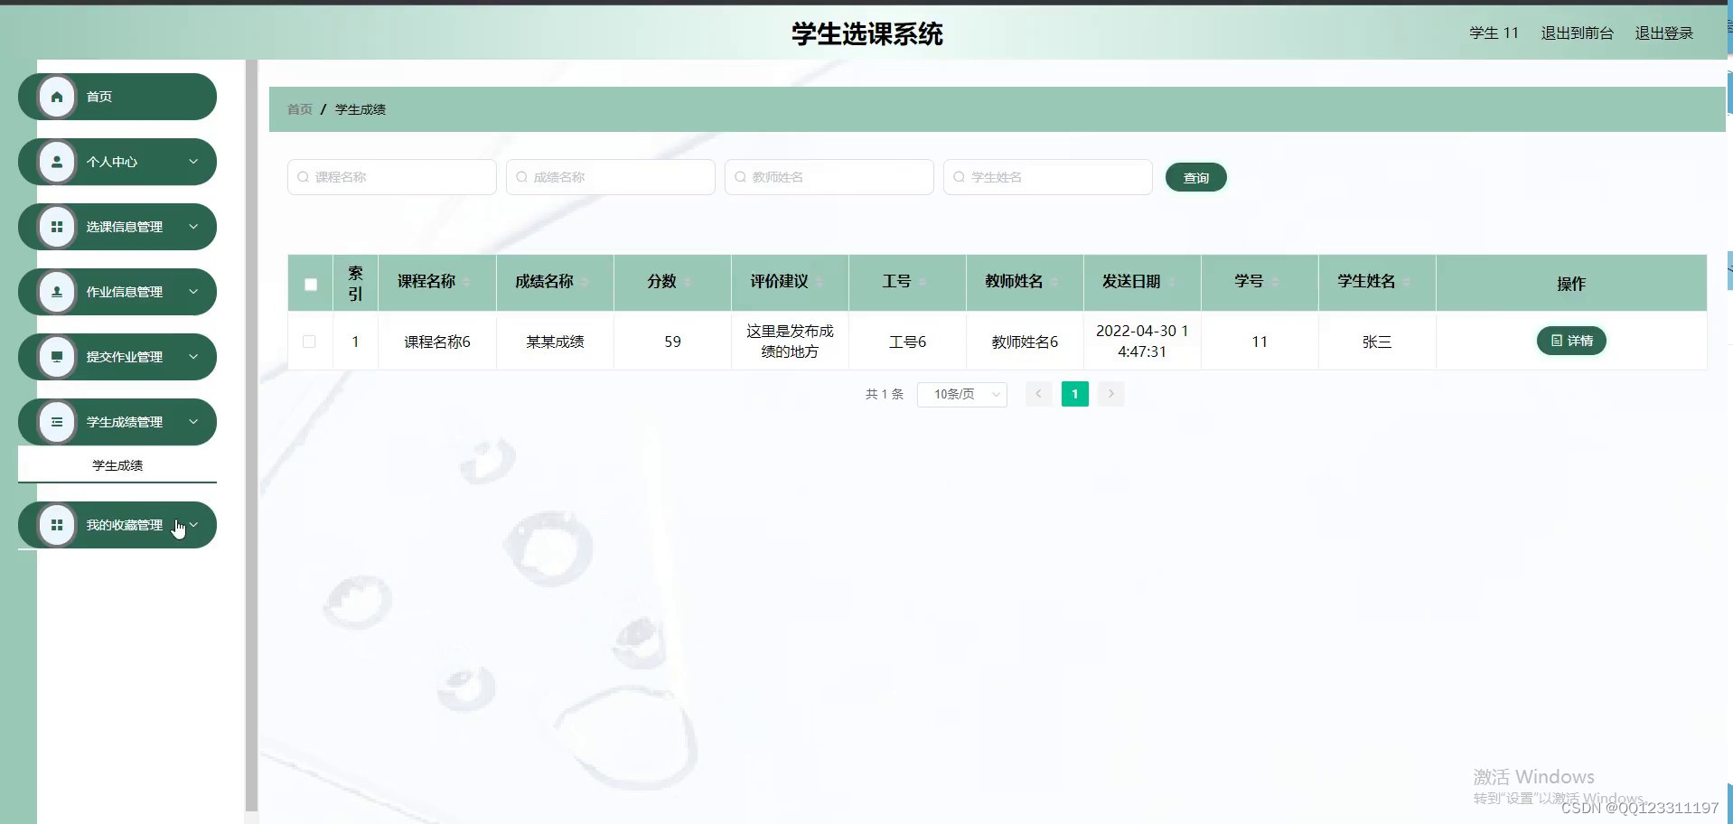The image size is (1733, 824).
Task: Click the list icon for 学生成绩管理
Action: (x=57, y=422)
